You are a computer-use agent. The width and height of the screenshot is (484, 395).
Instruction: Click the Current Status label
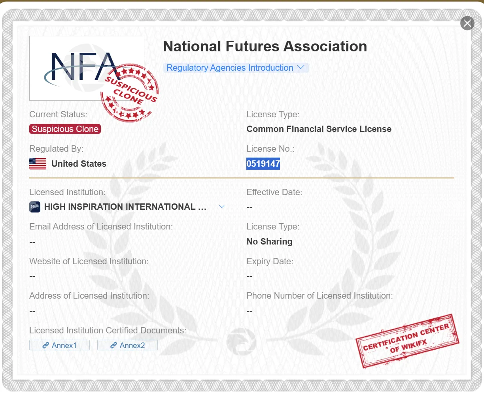[x=59, y=115]
